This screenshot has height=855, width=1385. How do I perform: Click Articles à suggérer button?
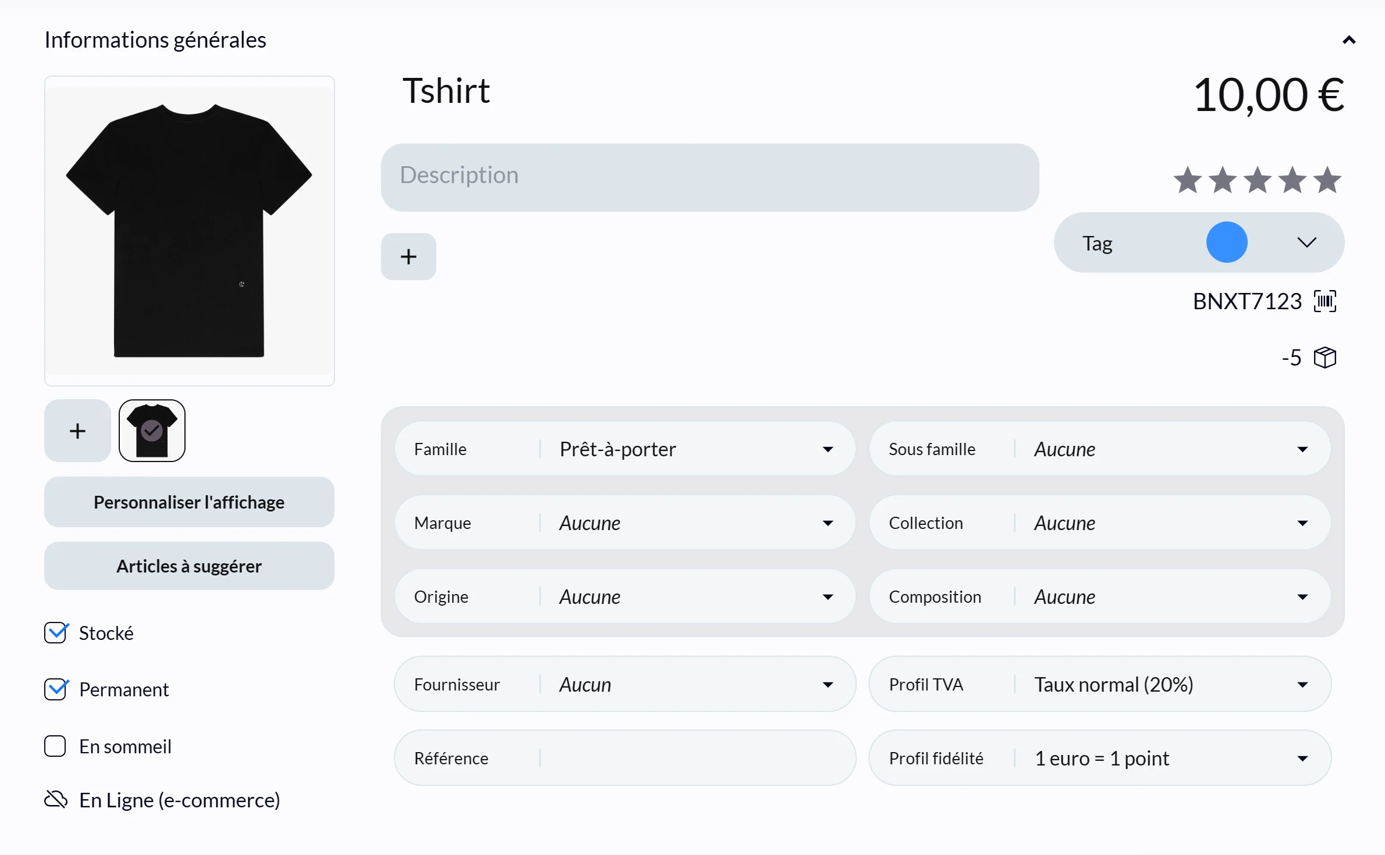[189, 566]
